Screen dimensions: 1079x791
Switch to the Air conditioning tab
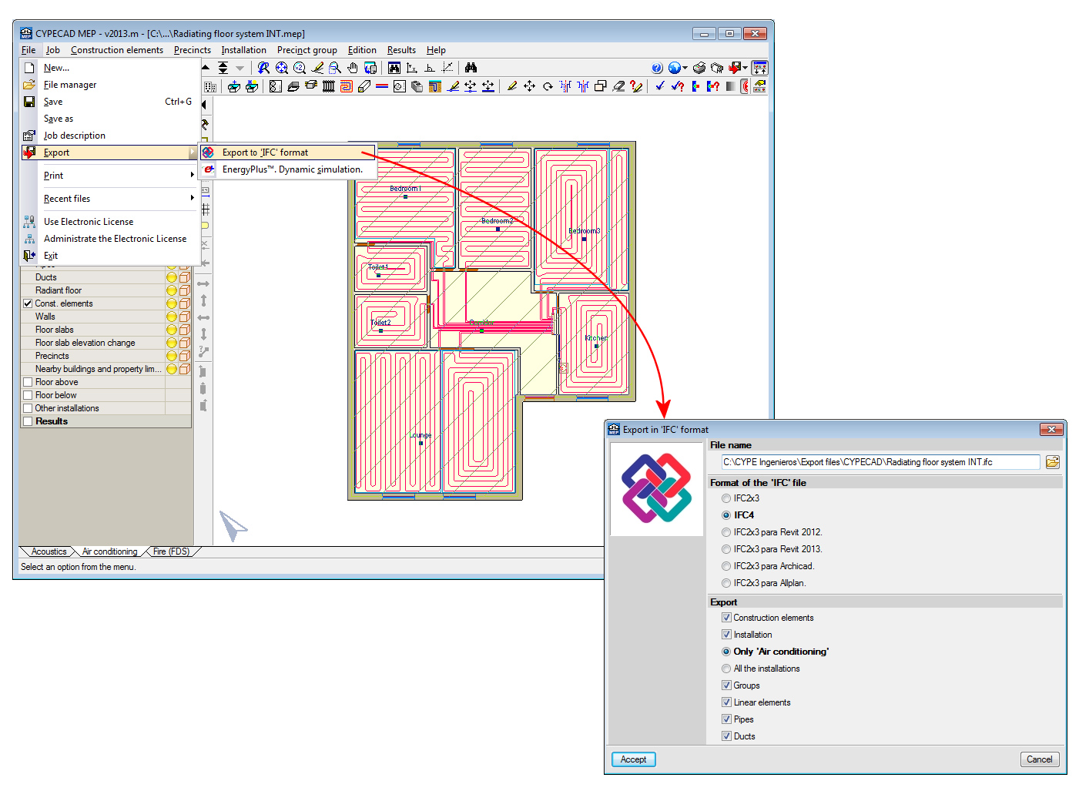tap(109, 551)
